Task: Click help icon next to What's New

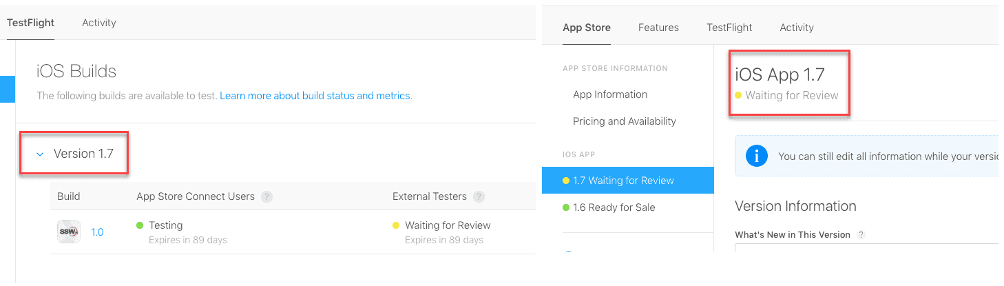Action: pos(861,234)
